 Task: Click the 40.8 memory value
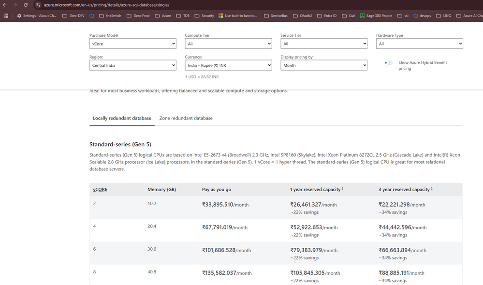tap(152, 272)
